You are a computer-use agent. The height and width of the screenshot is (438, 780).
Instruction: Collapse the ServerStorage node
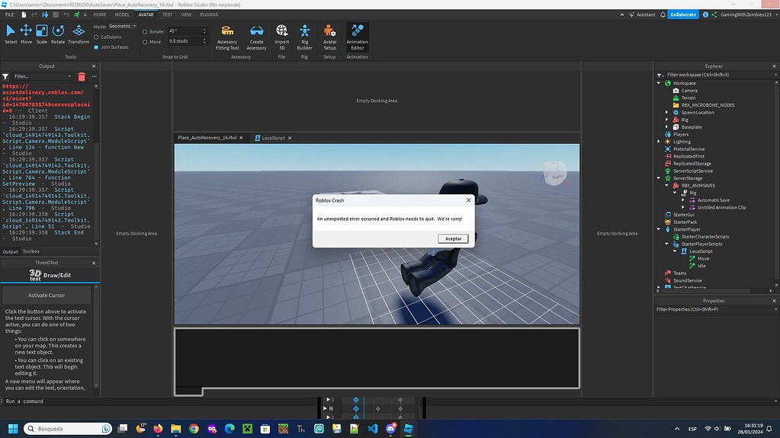pos(659,178)
